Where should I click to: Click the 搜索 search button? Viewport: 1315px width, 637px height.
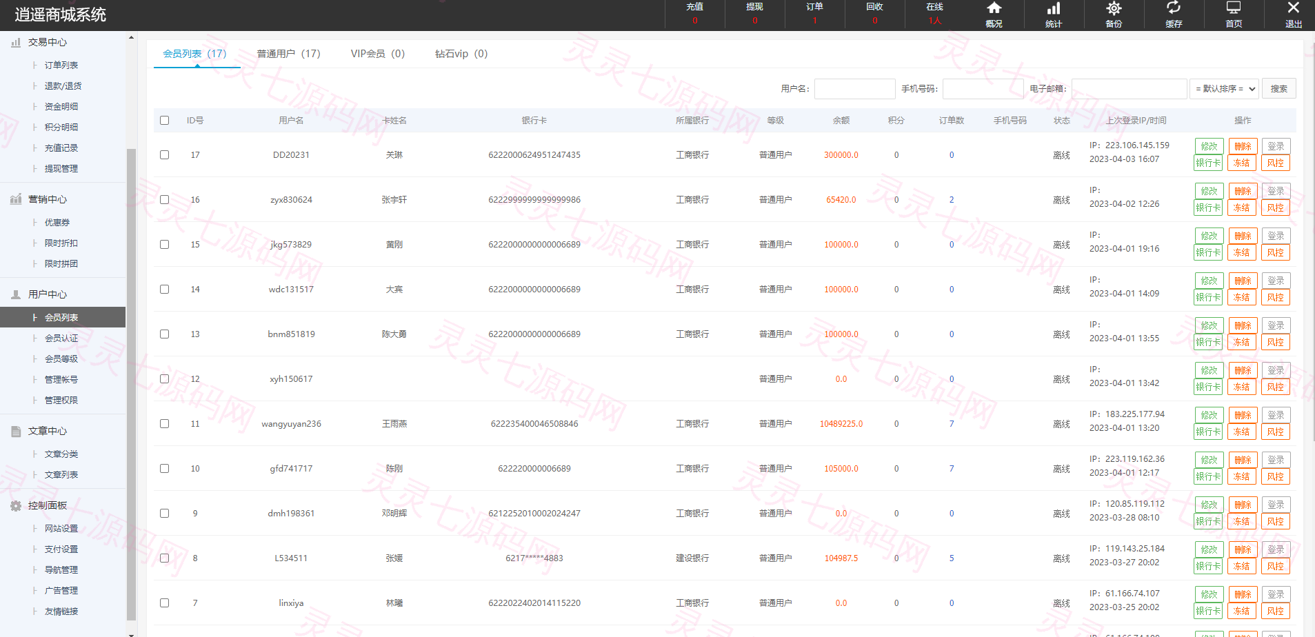tap(1279, 89)
